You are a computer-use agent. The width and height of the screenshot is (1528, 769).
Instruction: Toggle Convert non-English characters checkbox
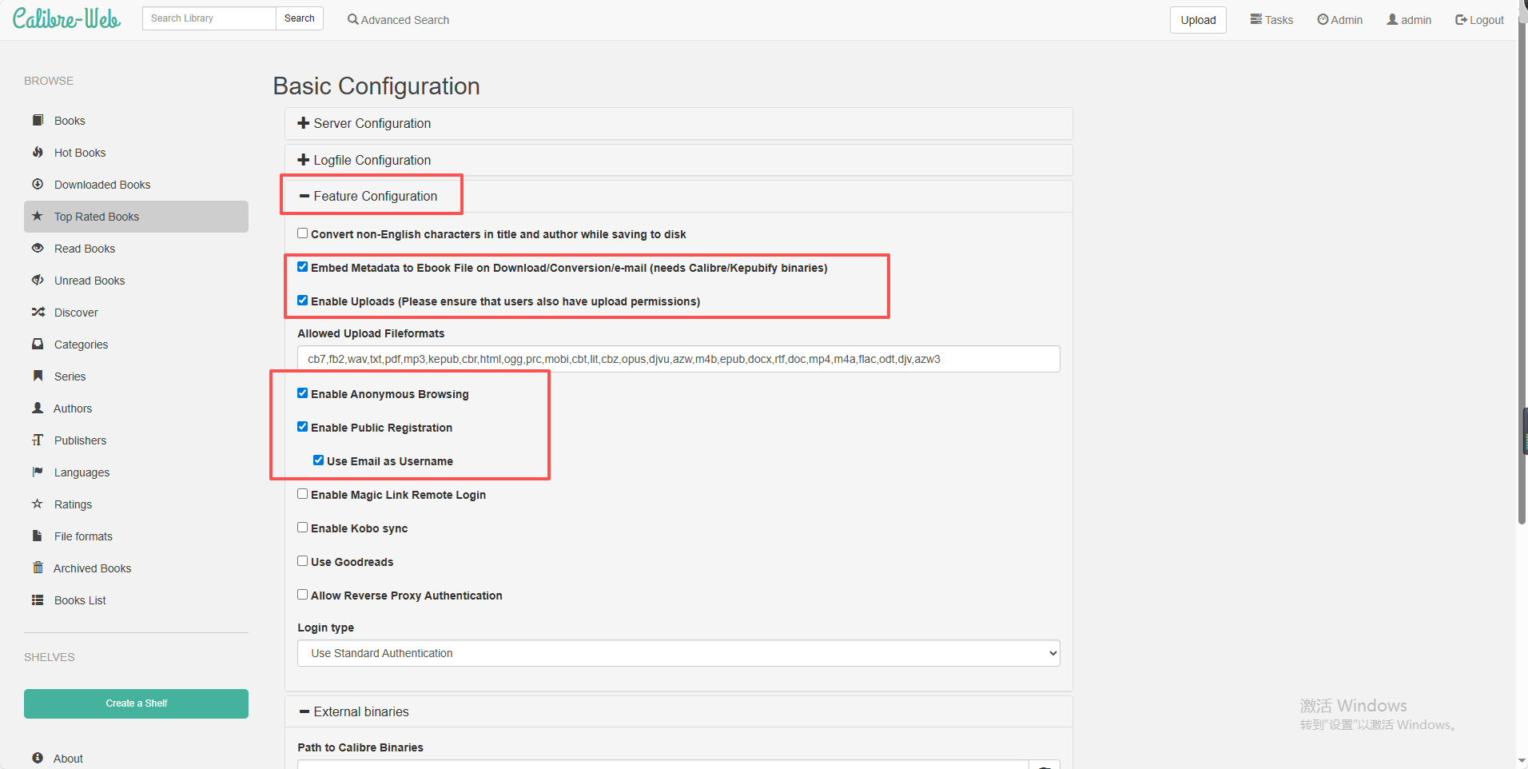[302, 233]
